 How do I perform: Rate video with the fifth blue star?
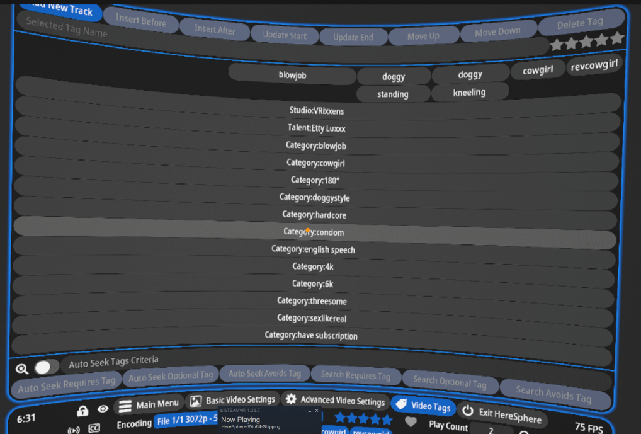[387, 420]
